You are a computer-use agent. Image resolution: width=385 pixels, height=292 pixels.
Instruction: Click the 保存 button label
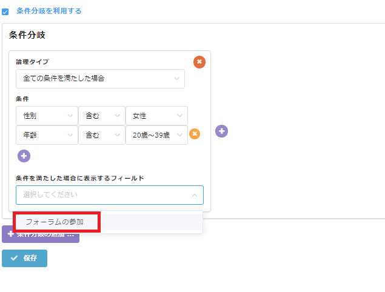pyautogui.click(x=30, y=258)
